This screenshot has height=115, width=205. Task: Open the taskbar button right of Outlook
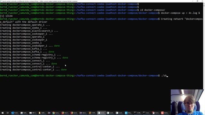tap(24, 113)
